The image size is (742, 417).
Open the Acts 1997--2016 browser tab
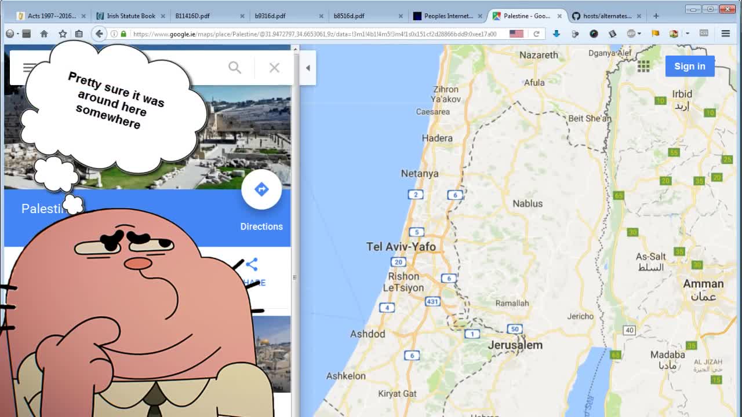click(50, 16)
